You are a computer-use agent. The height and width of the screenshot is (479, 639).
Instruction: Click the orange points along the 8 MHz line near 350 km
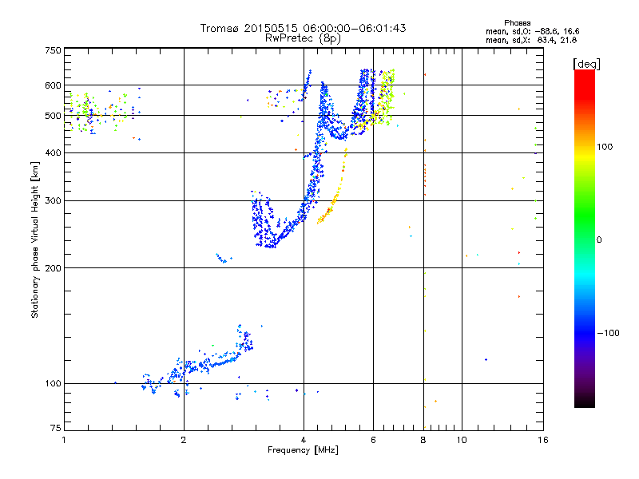point(425,175)
